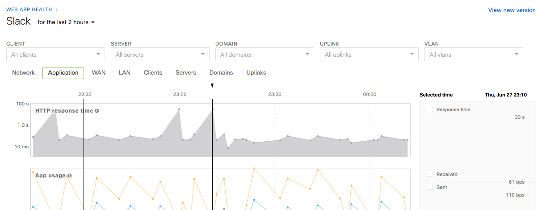
Task: Click the App usage info icon
Action: pos(70,176)
